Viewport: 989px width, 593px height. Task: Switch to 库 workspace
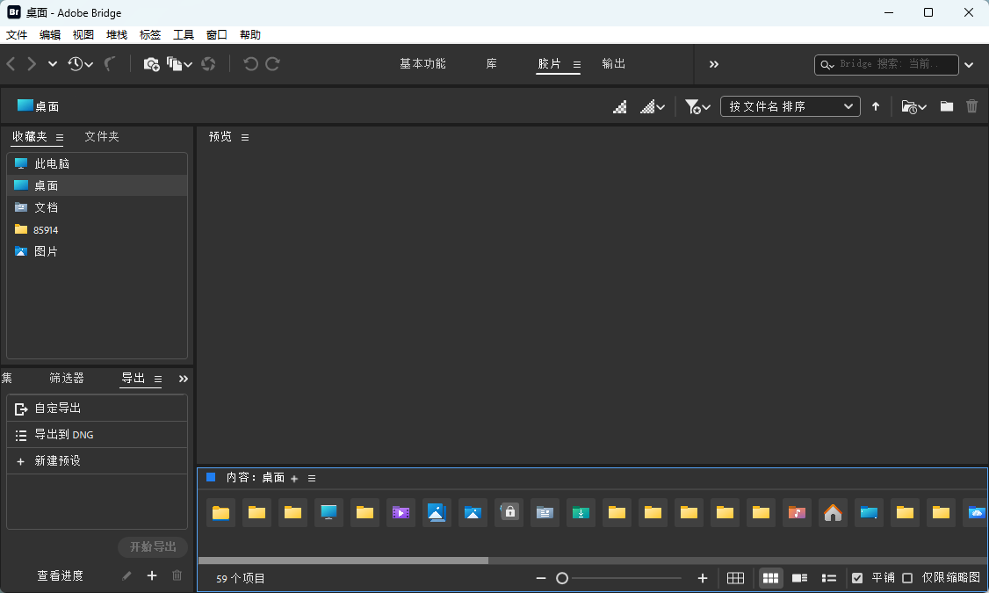pos(491,64)
